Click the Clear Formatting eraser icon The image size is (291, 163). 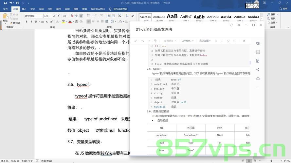tap(72, 16)
